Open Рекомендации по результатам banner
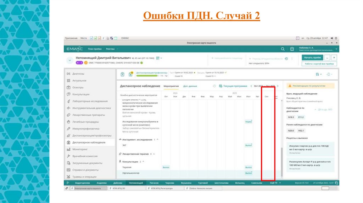This screenshot has width=363, height=203. coord(311,86)
